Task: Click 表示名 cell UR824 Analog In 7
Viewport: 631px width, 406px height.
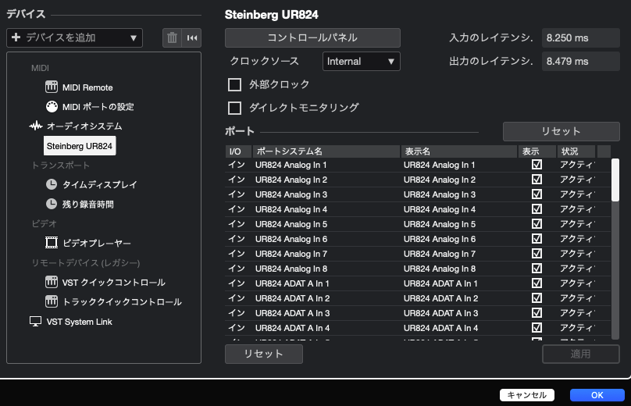Action: click(440, 254)
